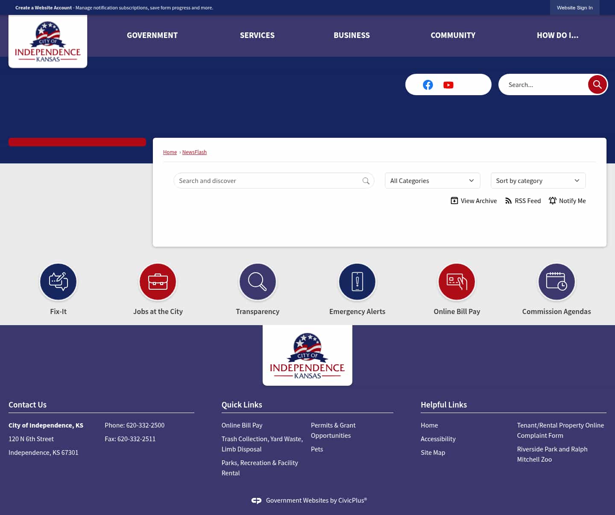Open Tenant/Rental Property Online Complaint Form
615x515 pixels.
[x=560, y=431]
